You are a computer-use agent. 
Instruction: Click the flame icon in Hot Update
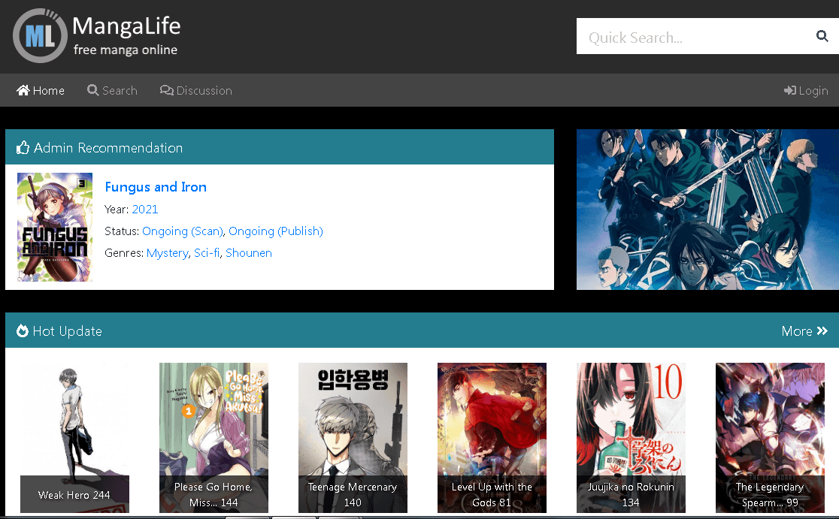22,331
